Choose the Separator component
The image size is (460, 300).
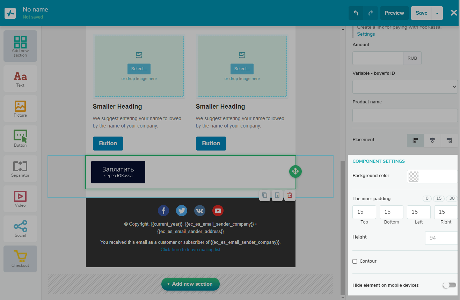click(20, 169)
